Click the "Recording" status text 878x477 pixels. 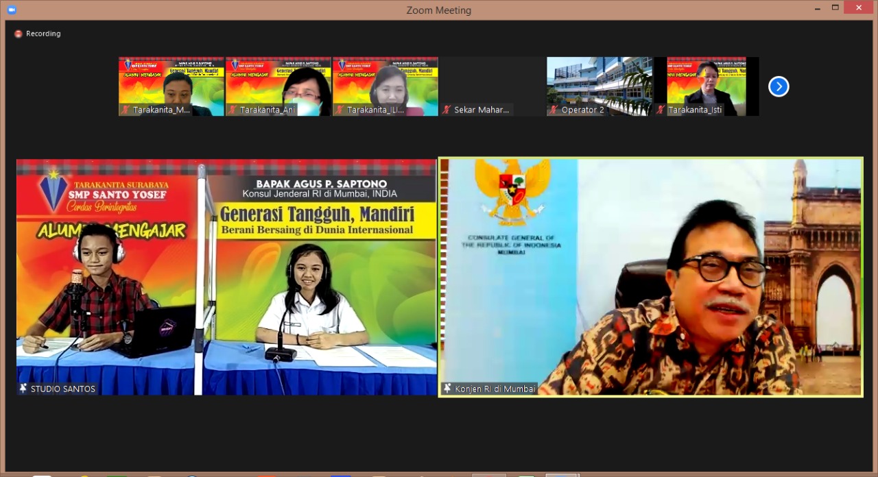pos(43,34)
